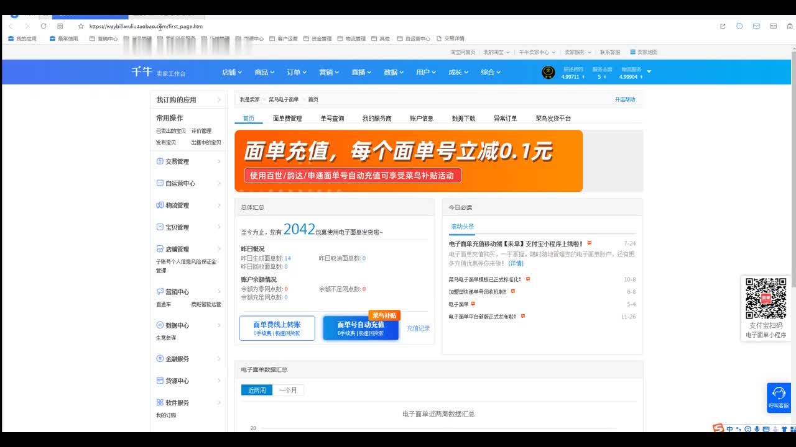
Task: Open the 详情 link in the headline
Action: [516, 263]
